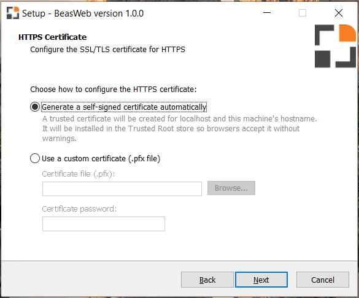
Task: Click the 'A trusted certificate will be created' description
Action: pos(179,129)
